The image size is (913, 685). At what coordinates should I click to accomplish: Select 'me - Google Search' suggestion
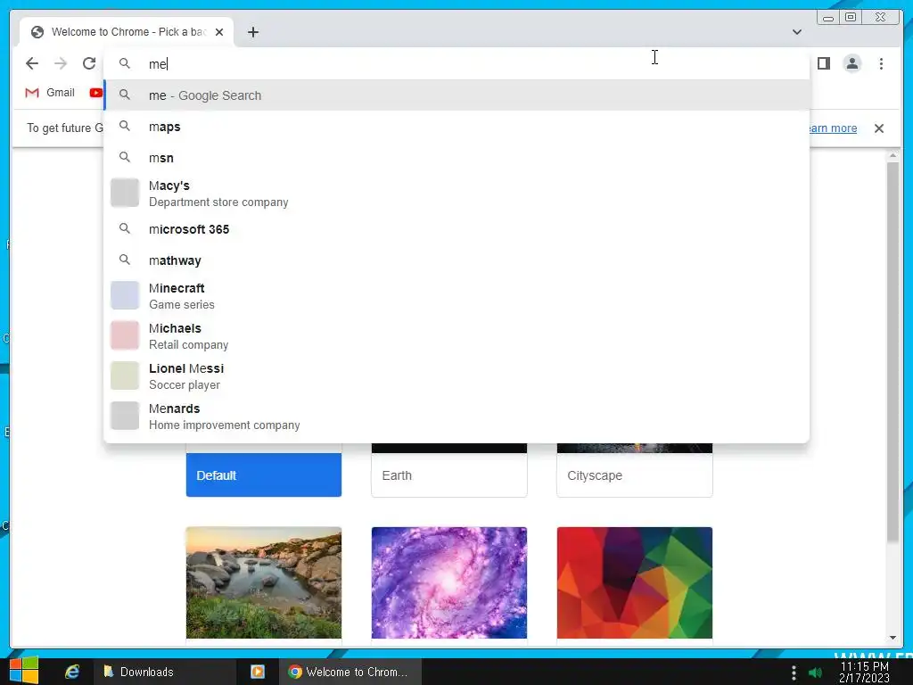457,95
